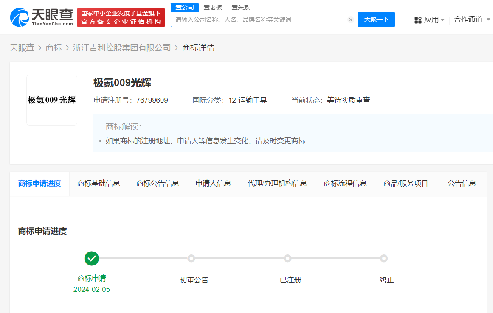Viewport: 493px width, 313px height.
Task: Click the green completed 商标申请 checkmark
Action: click(92, 258)
